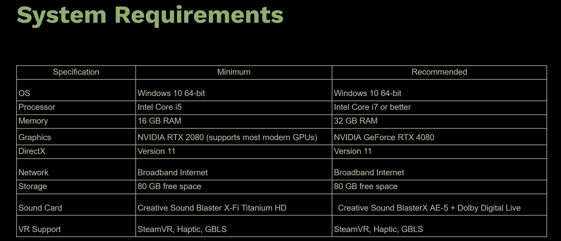Viewport: 561px width, 241px height.
Task: Select the Specification column header
Action: pyautogui.click(x=76, y=72)
